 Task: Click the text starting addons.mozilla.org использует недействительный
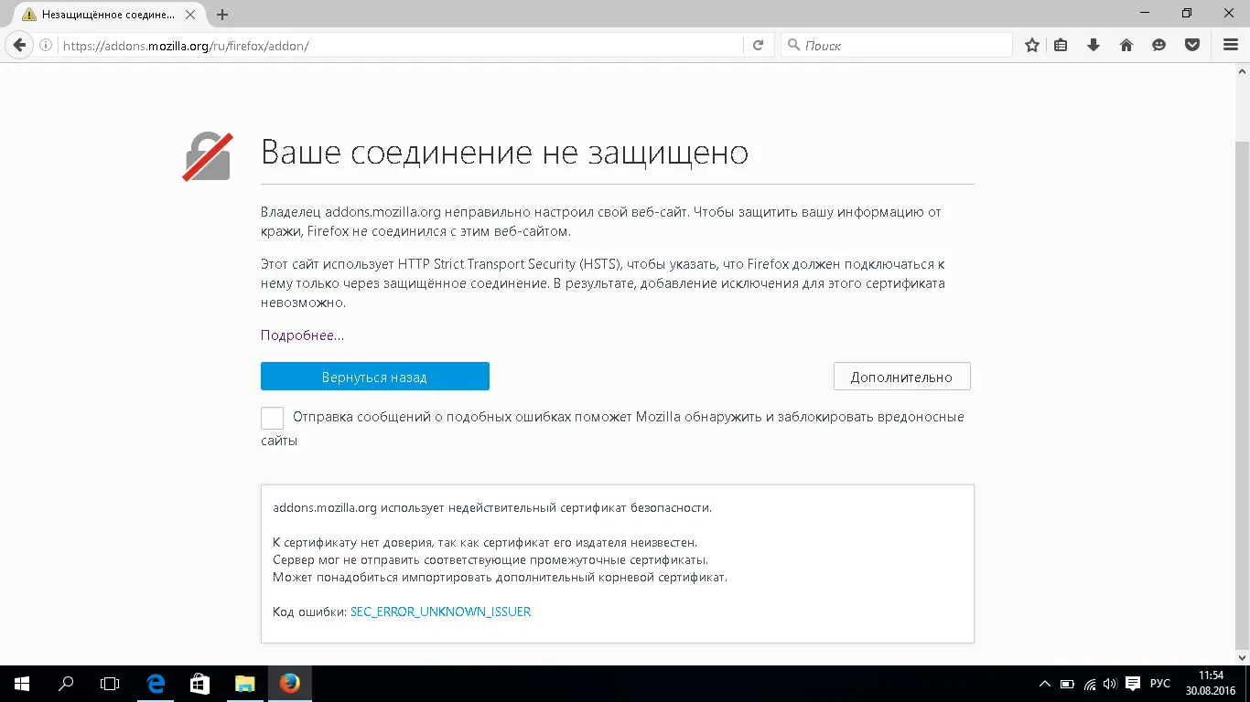coord(492,507)
